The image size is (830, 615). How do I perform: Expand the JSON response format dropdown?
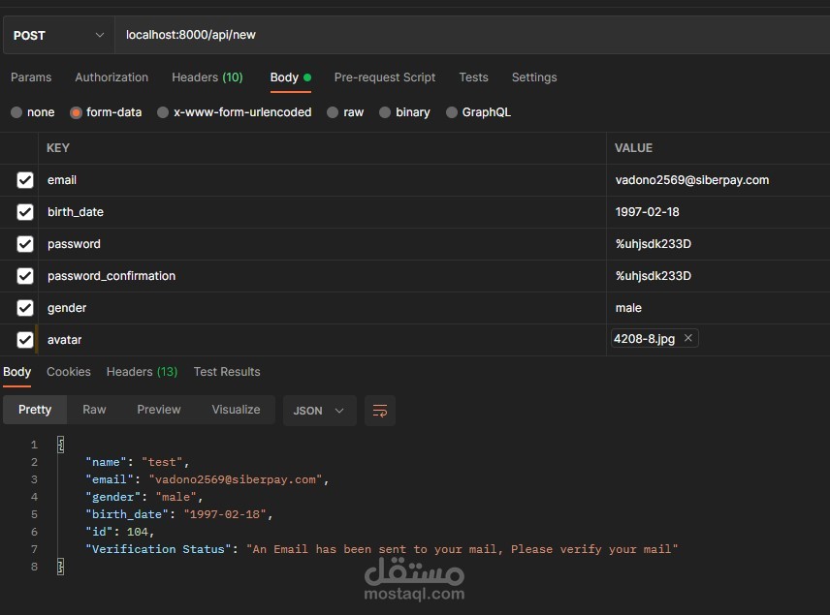point(319,411)
